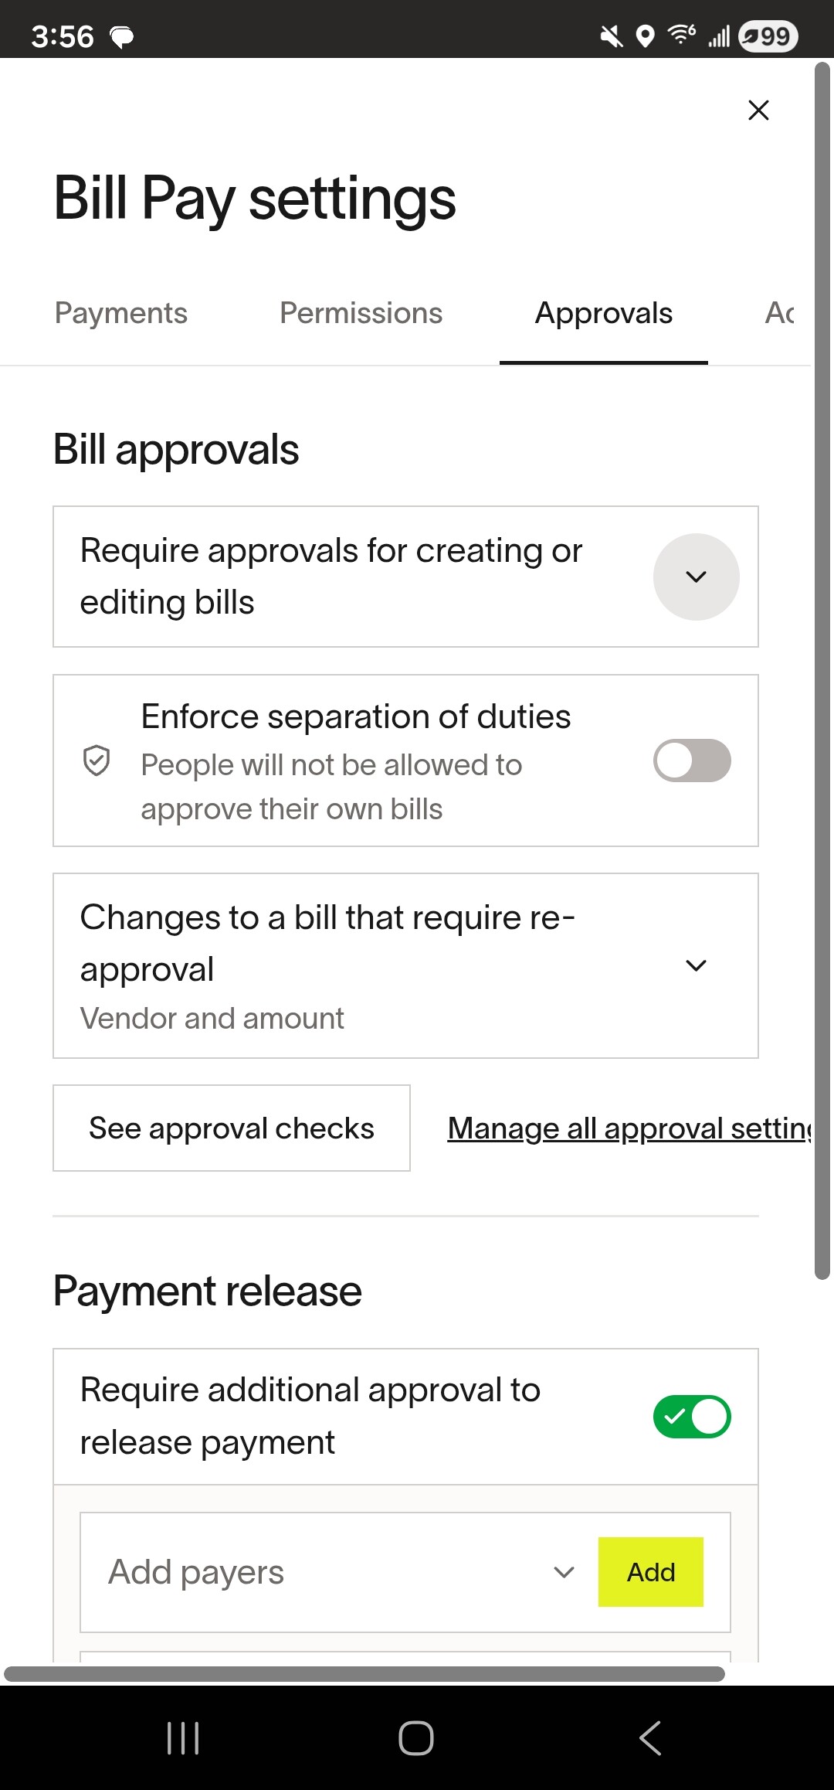Open the Approvals tab
This screenshot has width=834, height=1790.
[604, 313]
